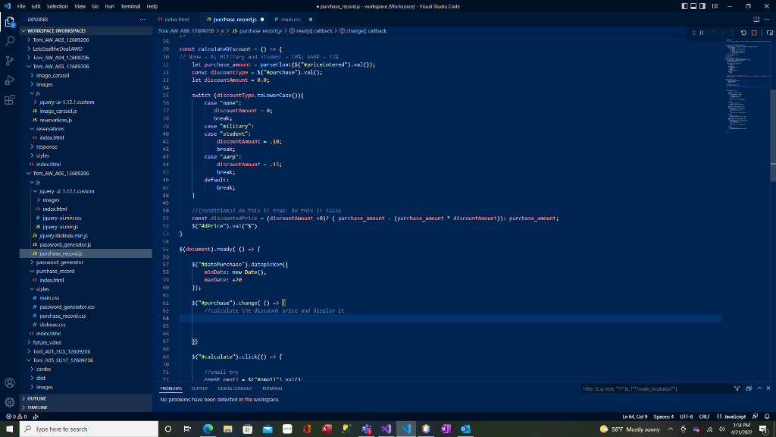Stop the debugger

tap(755, 33)
